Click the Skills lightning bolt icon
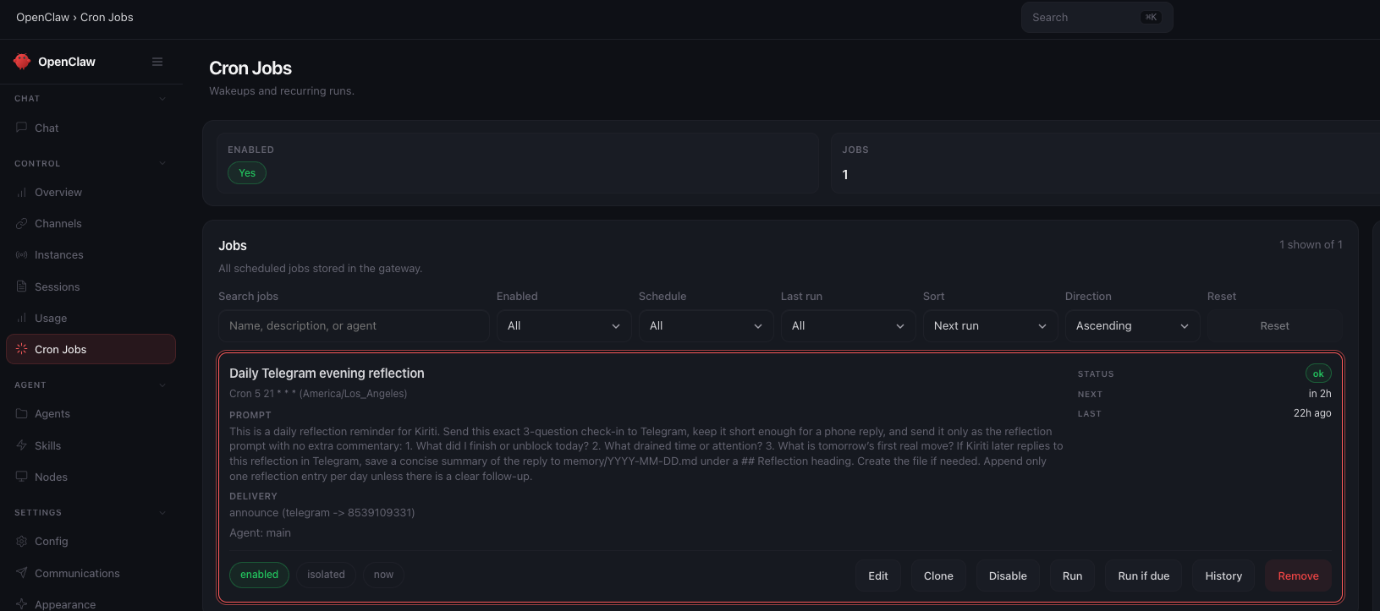The width and height of the screenshot is (1380, 611). 22,445
